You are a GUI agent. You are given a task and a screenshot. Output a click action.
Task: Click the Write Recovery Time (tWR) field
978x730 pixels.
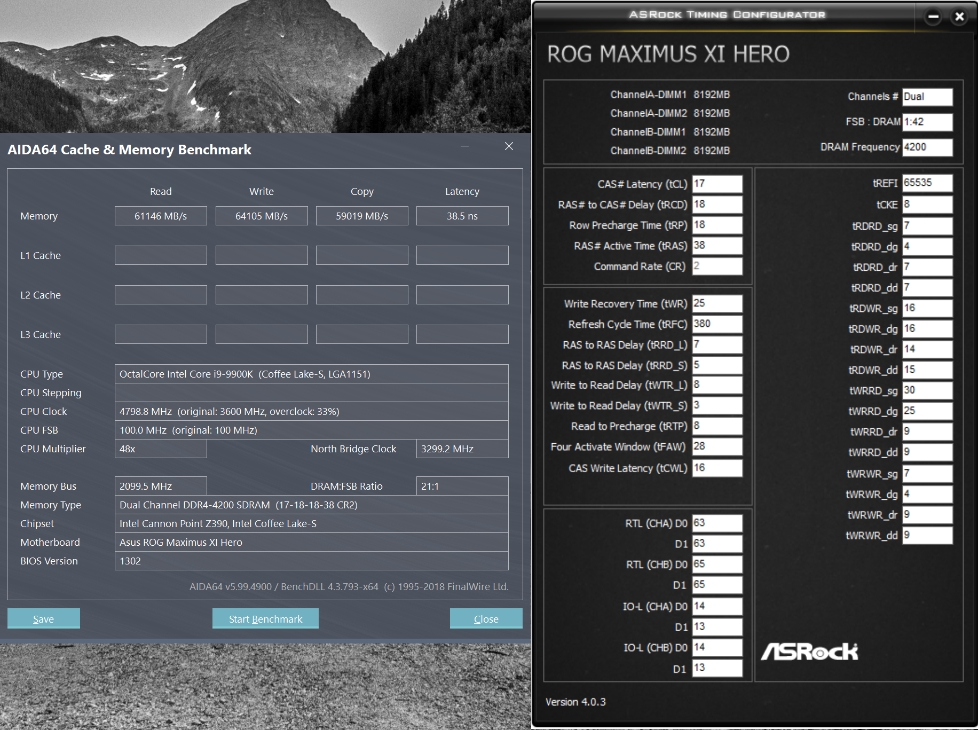(x=717, y=303)
